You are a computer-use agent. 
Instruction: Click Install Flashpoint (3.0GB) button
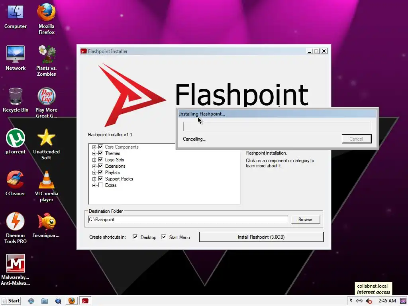pyautogui.click(x=261, y=237)
